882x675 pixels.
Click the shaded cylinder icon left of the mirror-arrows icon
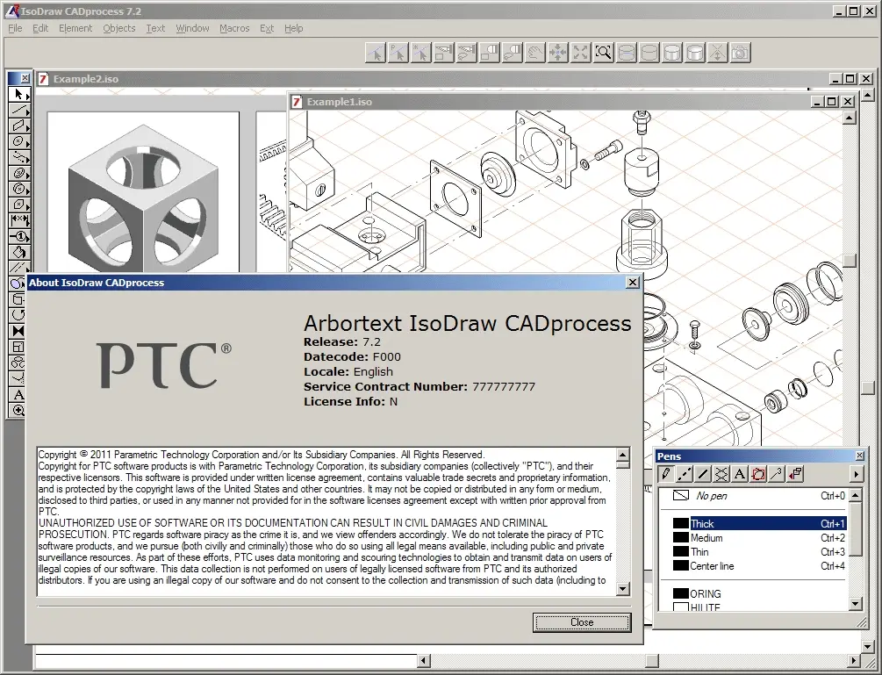pyautogui.click(x=695, y=53)
